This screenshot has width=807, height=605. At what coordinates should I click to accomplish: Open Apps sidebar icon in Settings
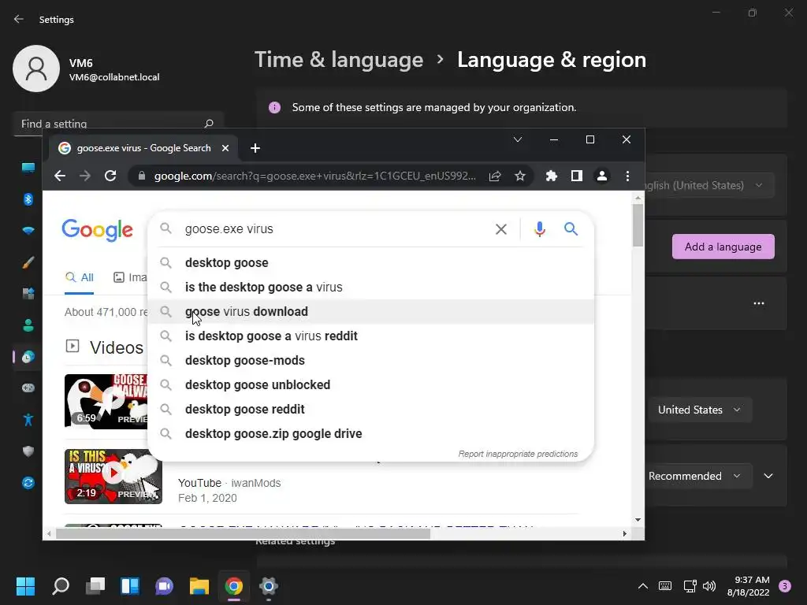(28, 294)
